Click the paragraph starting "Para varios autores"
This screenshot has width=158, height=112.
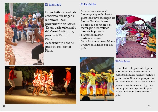(98, 30)
